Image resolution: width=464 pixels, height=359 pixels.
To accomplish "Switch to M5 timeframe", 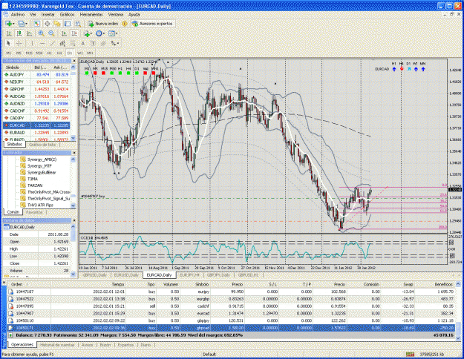I will 19,53.
